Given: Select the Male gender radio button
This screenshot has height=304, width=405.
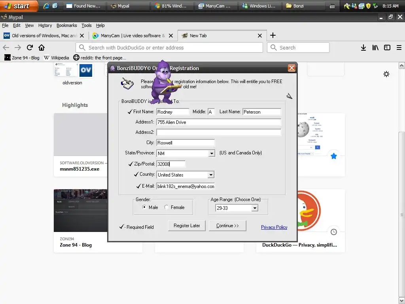Looking at the screenshot, I should (x=144, y=207).
